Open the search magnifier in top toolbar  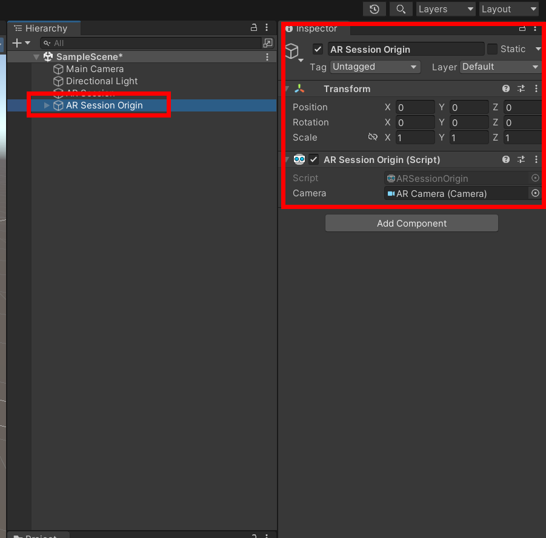click(x=401, y=9)
